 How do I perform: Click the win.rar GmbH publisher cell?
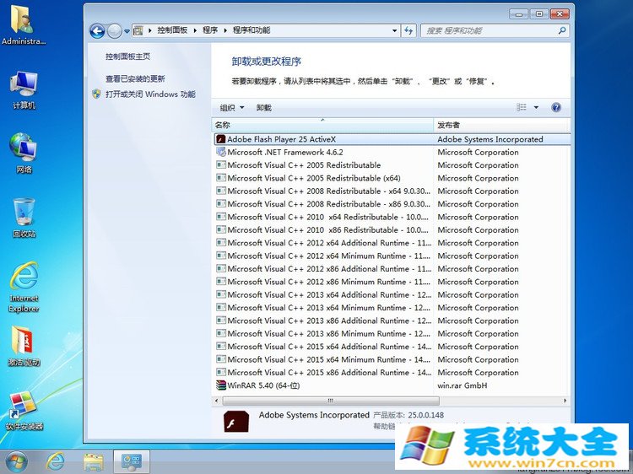[x=463, y=385]
